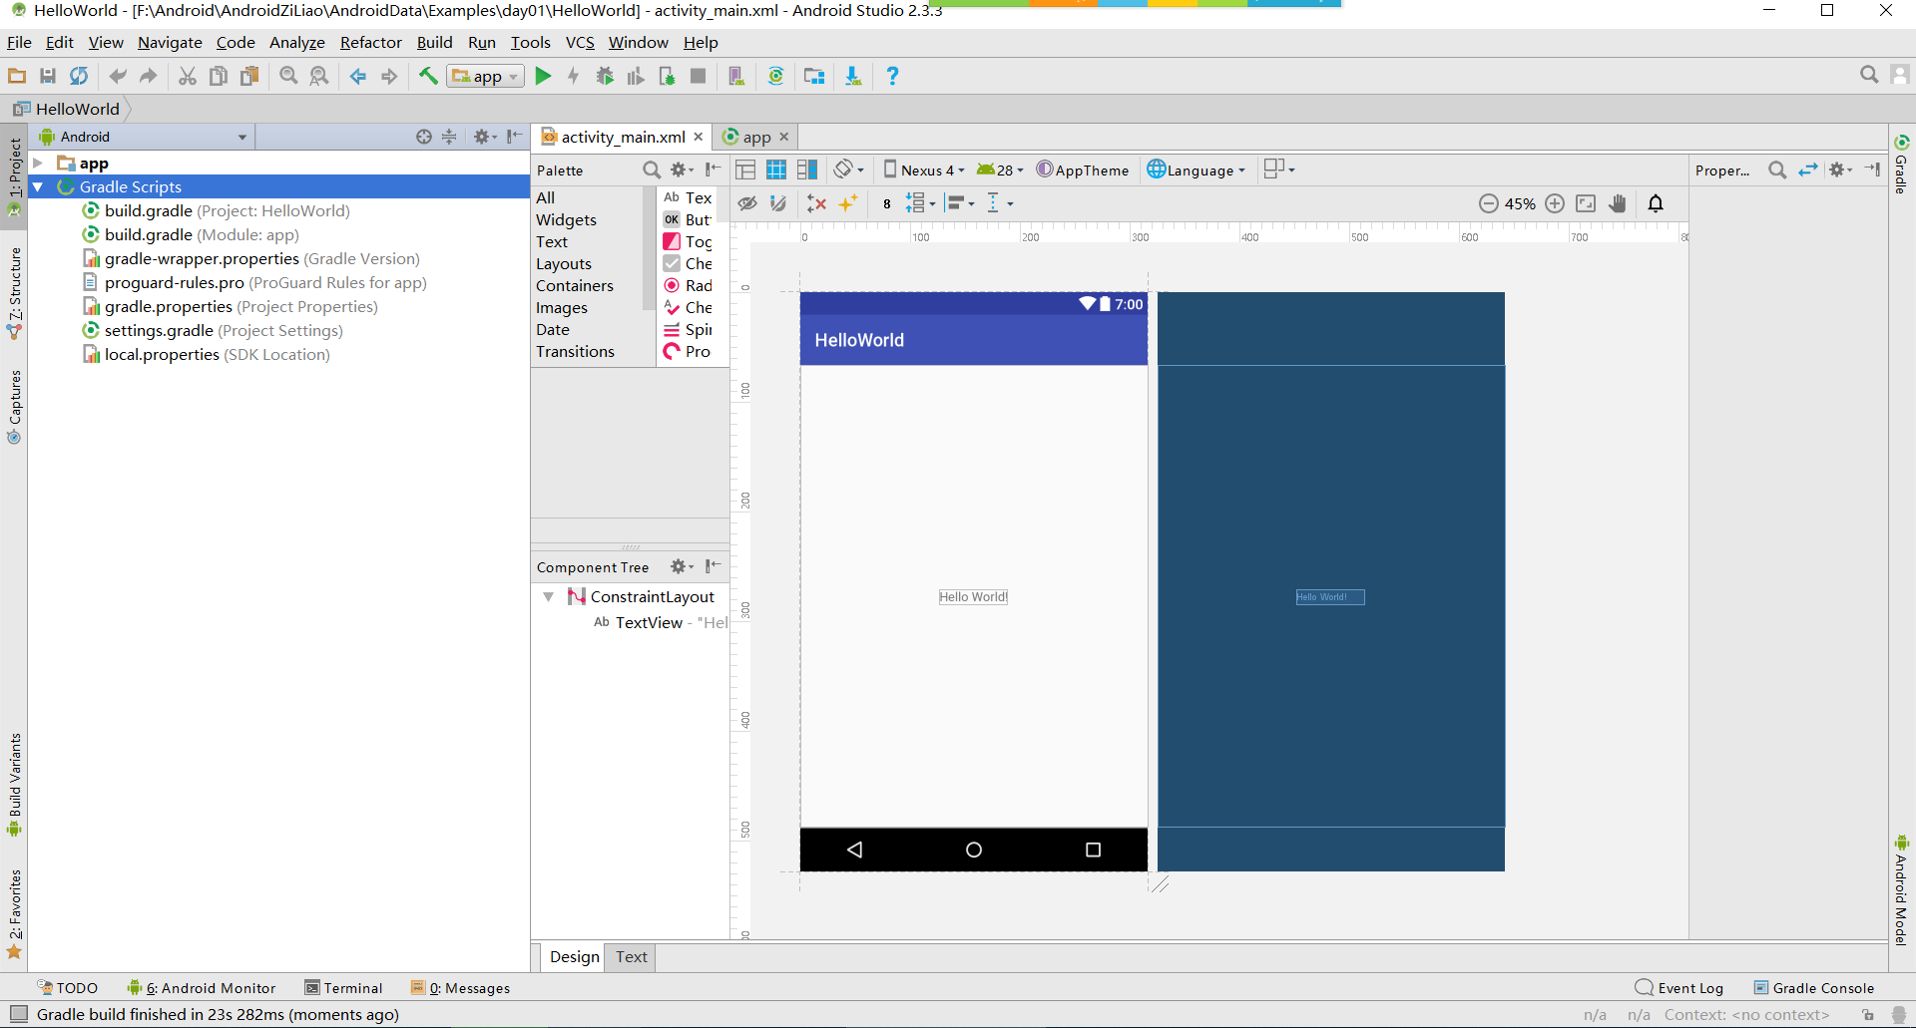Switch to the Text editor tab
The image size is (1916, 1028).
pyautogui.click(x=632, y=956)
